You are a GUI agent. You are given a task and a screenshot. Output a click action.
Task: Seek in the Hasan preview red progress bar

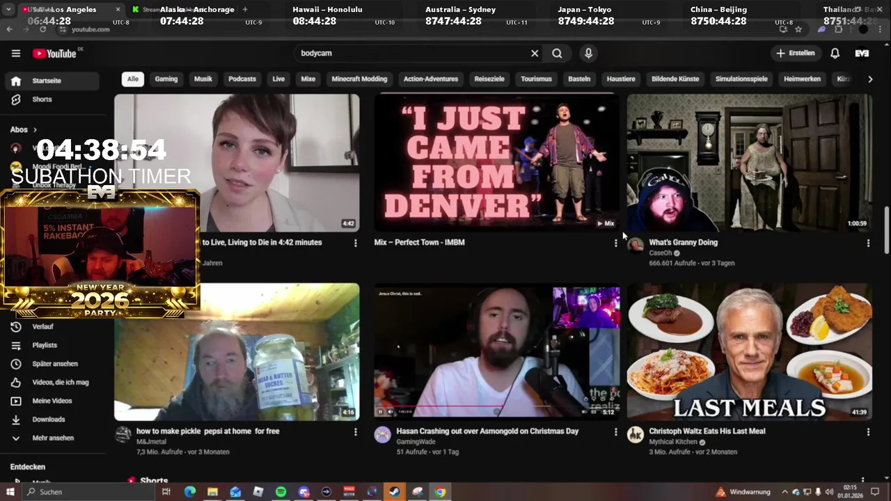[x=497, y=406]
